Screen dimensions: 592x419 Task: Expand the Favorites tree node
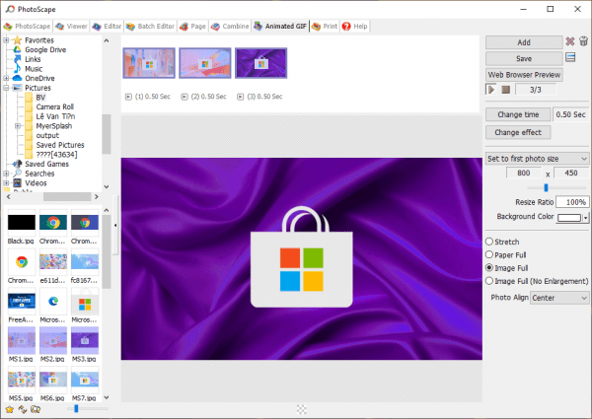(7, 40)
